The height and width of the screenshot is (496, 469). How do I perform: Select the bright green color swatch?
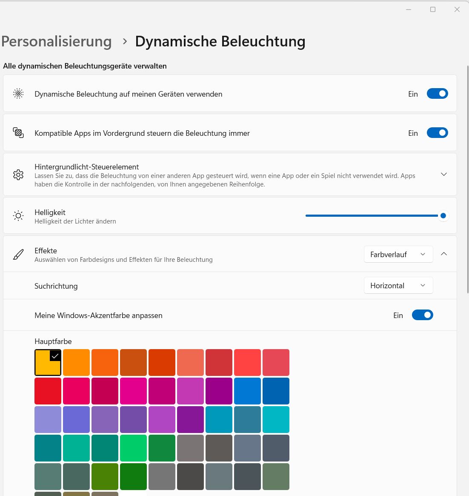tap(133, 448)
